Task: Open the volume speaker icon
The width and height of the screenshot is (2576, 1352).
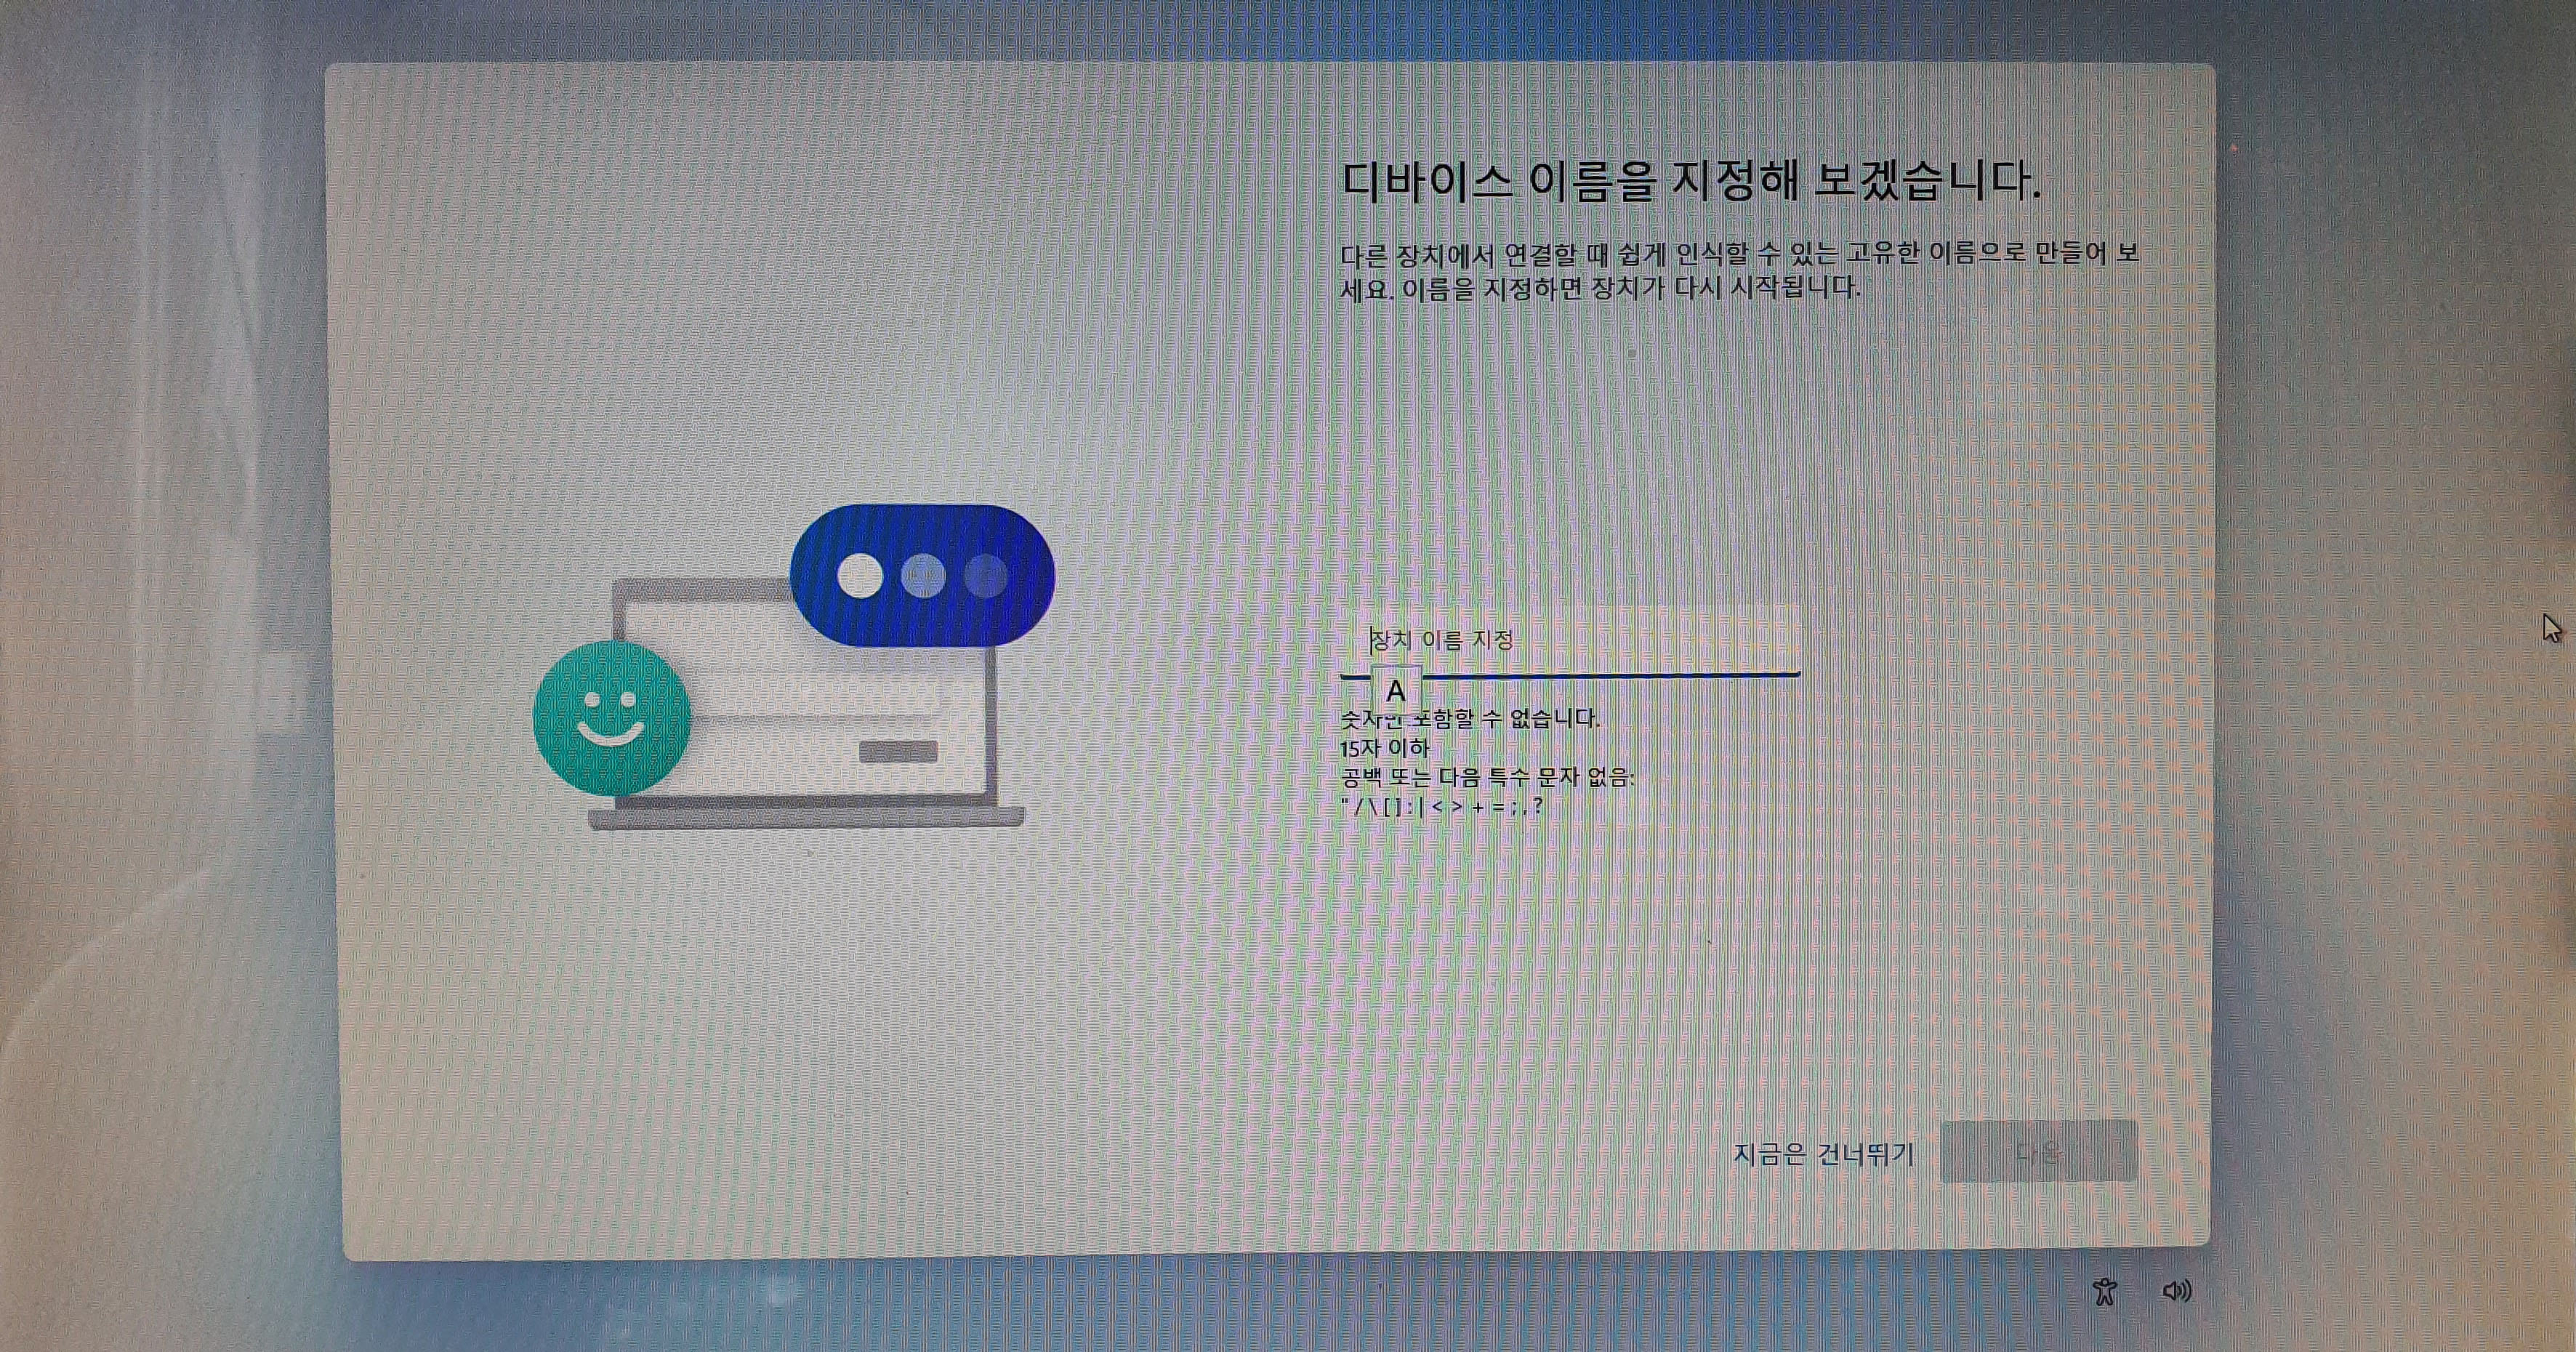Action: [2177, 1291]
